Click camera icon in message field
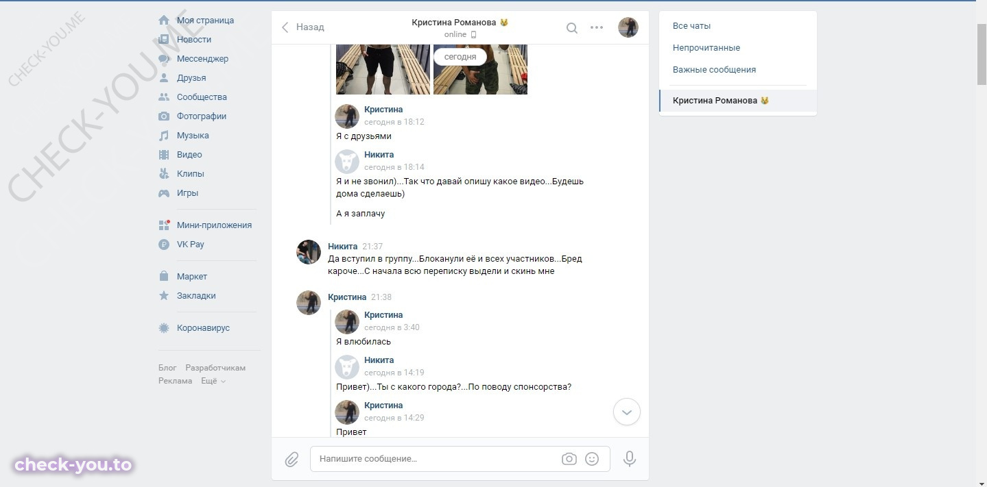987x487 pixels. pyautogui.click(x=569, y=459)
